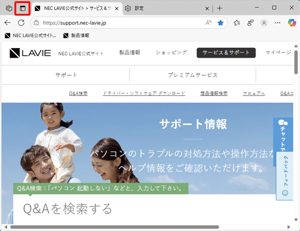Image resolution: width=300 pixels, height=231 pixels.
Task: Click the Q&Aを検索する heading
Action: coord(67,209)
